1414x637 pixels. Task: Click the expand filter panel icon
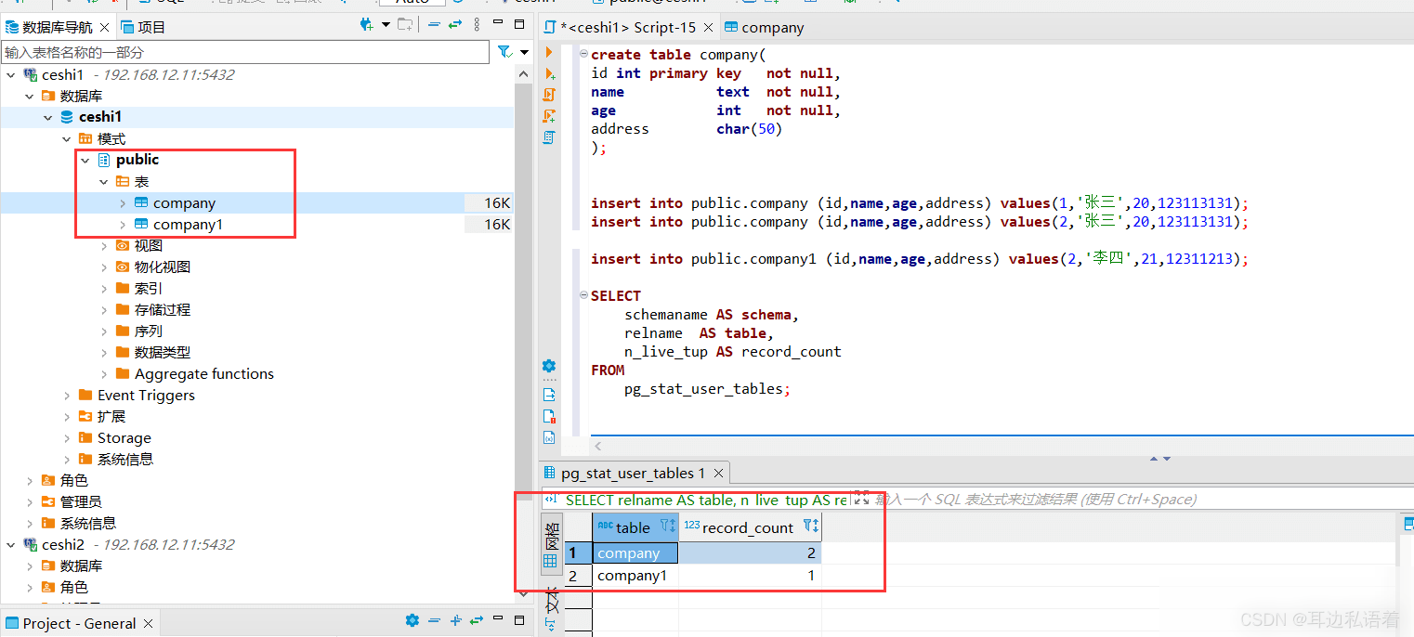[861, 499]
